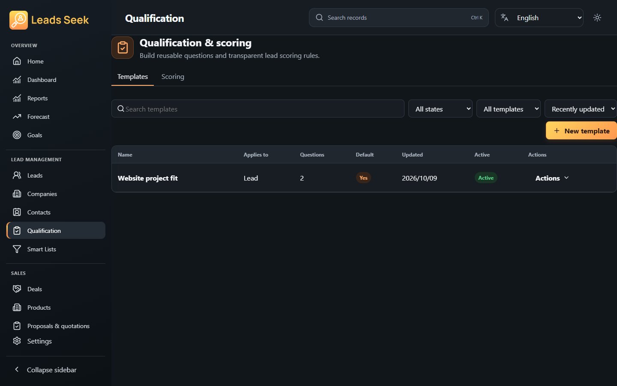Click the translate language icon
This screenshot has width=617, height=386.
(505, 18)
